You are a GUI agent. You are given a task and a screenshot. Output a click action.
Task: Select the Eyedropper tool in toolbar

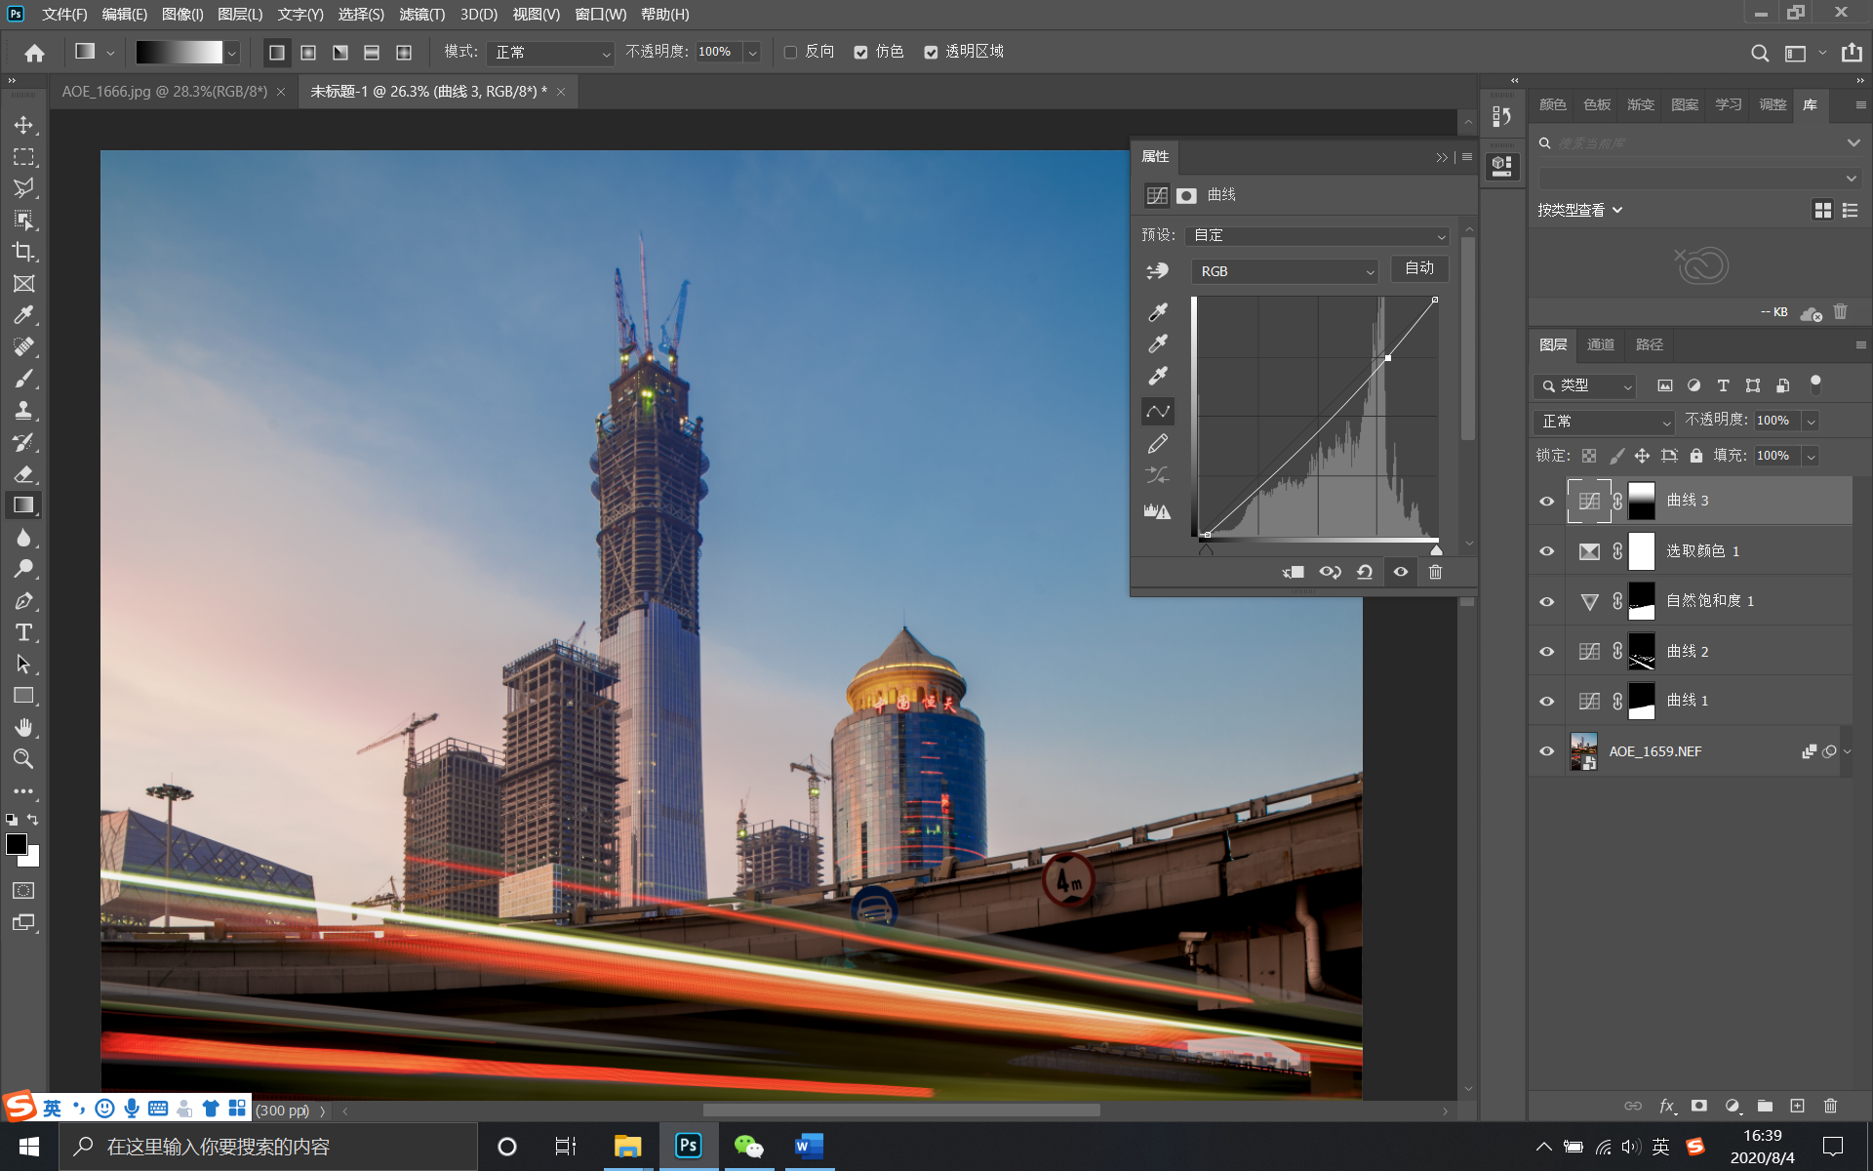(23, 315)
